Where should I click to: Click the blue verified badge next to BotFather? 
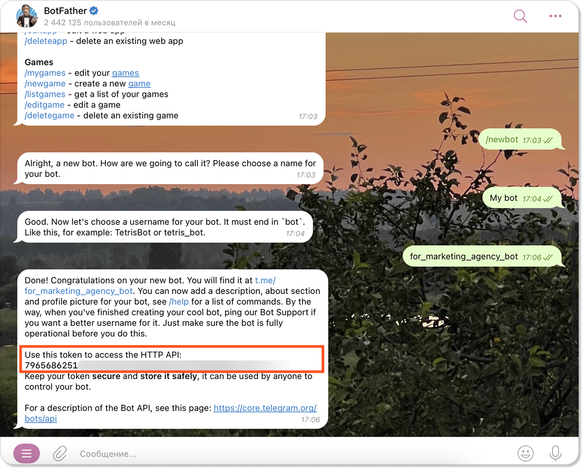point(94,11)
